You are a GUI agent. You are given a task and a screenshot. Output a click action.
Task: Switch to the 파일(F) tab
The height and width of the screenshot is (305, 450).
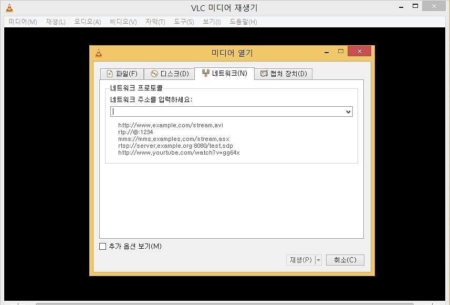point(122,74)
